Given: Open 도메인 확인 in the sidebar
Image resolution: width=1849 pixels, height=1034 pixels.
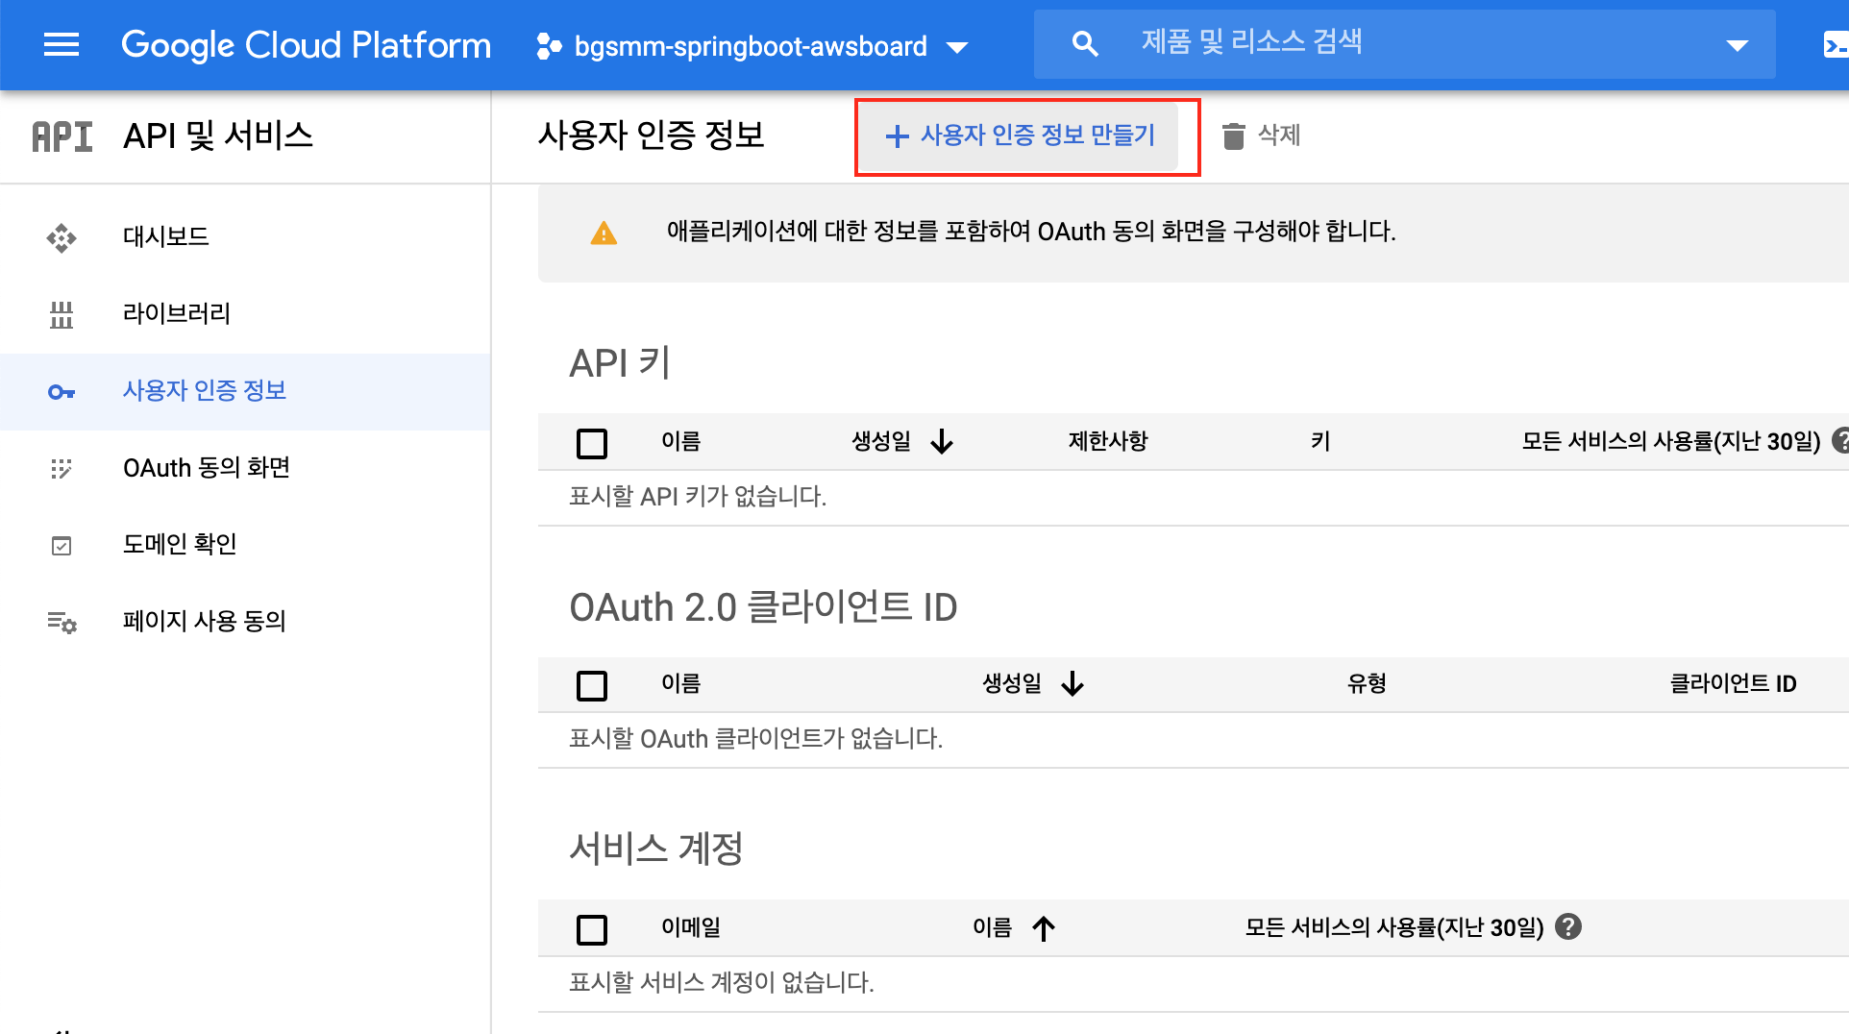Looking at the screenshot, I should tap(180, 544).
